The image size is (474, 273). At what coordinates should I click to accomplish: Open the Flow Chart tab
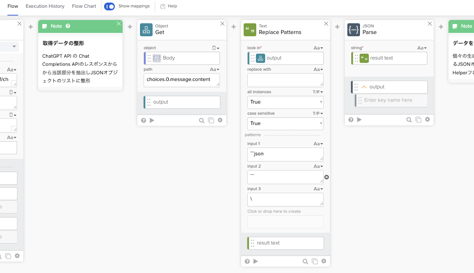pos(84,6)
